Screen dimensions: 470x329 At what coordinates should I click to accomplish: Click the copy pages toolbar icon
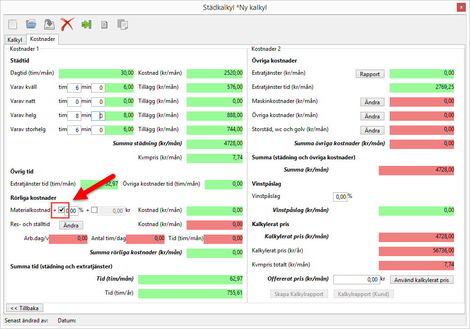click(x=122, y=24)
